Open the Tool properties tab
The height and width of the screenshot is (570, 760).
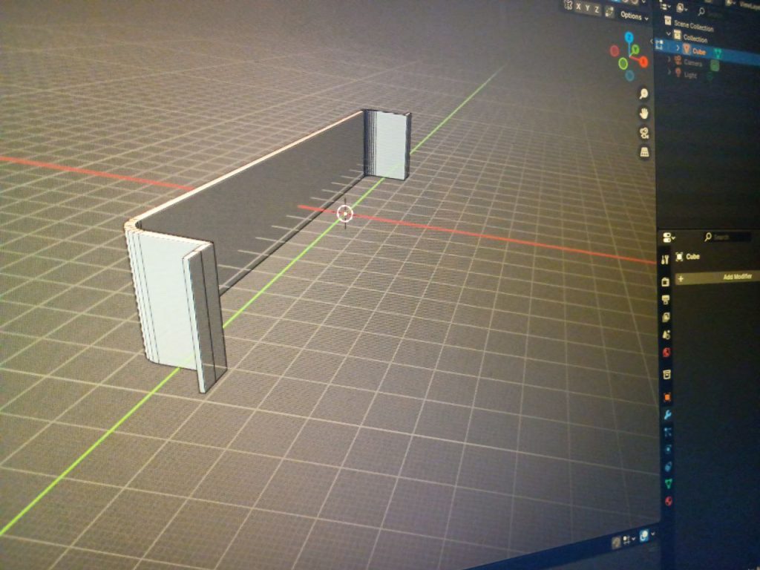point(665,260)
